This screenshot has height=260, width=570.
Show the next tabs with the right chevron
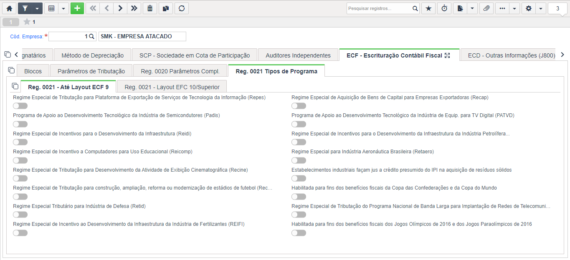point(562,55)
